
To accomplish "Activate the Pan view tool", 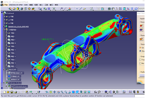I will point(55,92).
